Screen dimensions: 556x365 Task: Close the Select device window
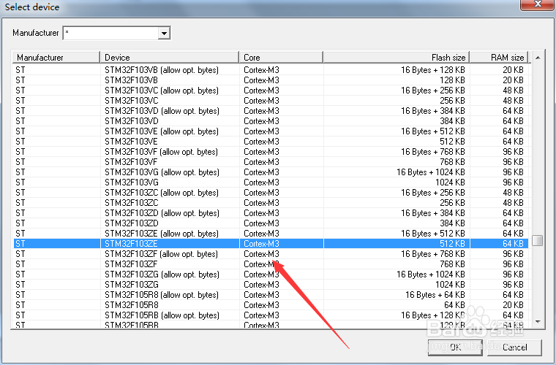[x=537, y=4]
